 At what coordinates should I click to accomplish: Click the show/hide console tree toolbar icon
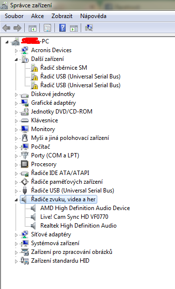(x=33, y=28)
